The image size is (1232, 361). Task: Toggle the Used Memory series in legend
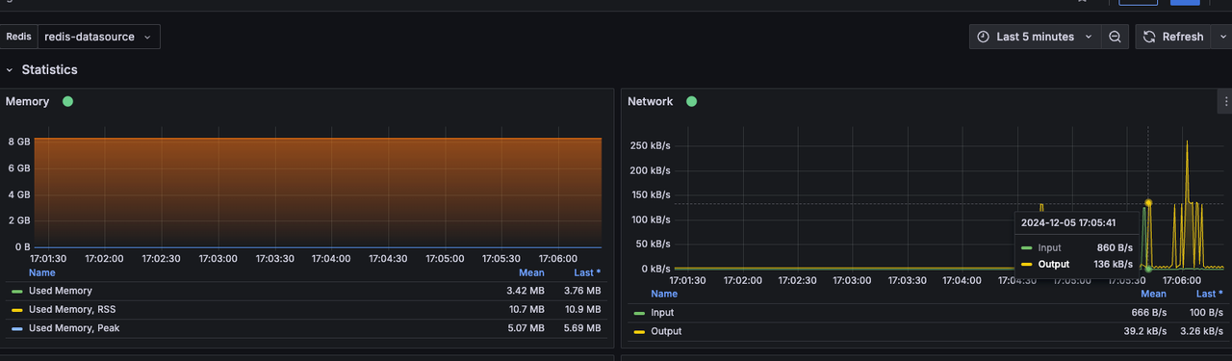coord(61,291)
